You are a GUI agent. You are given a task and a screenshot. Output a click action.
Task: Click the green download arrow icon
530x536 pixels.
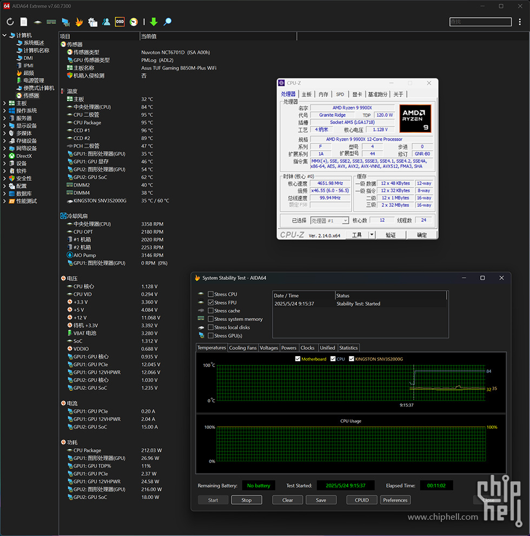click(x=154, y=22)
